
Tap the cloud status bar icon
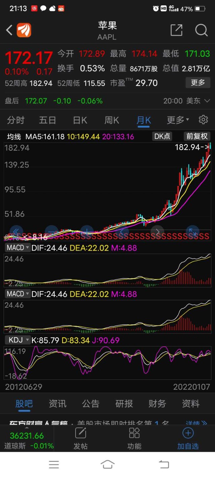pyautogui.click(x=52, y=9)
